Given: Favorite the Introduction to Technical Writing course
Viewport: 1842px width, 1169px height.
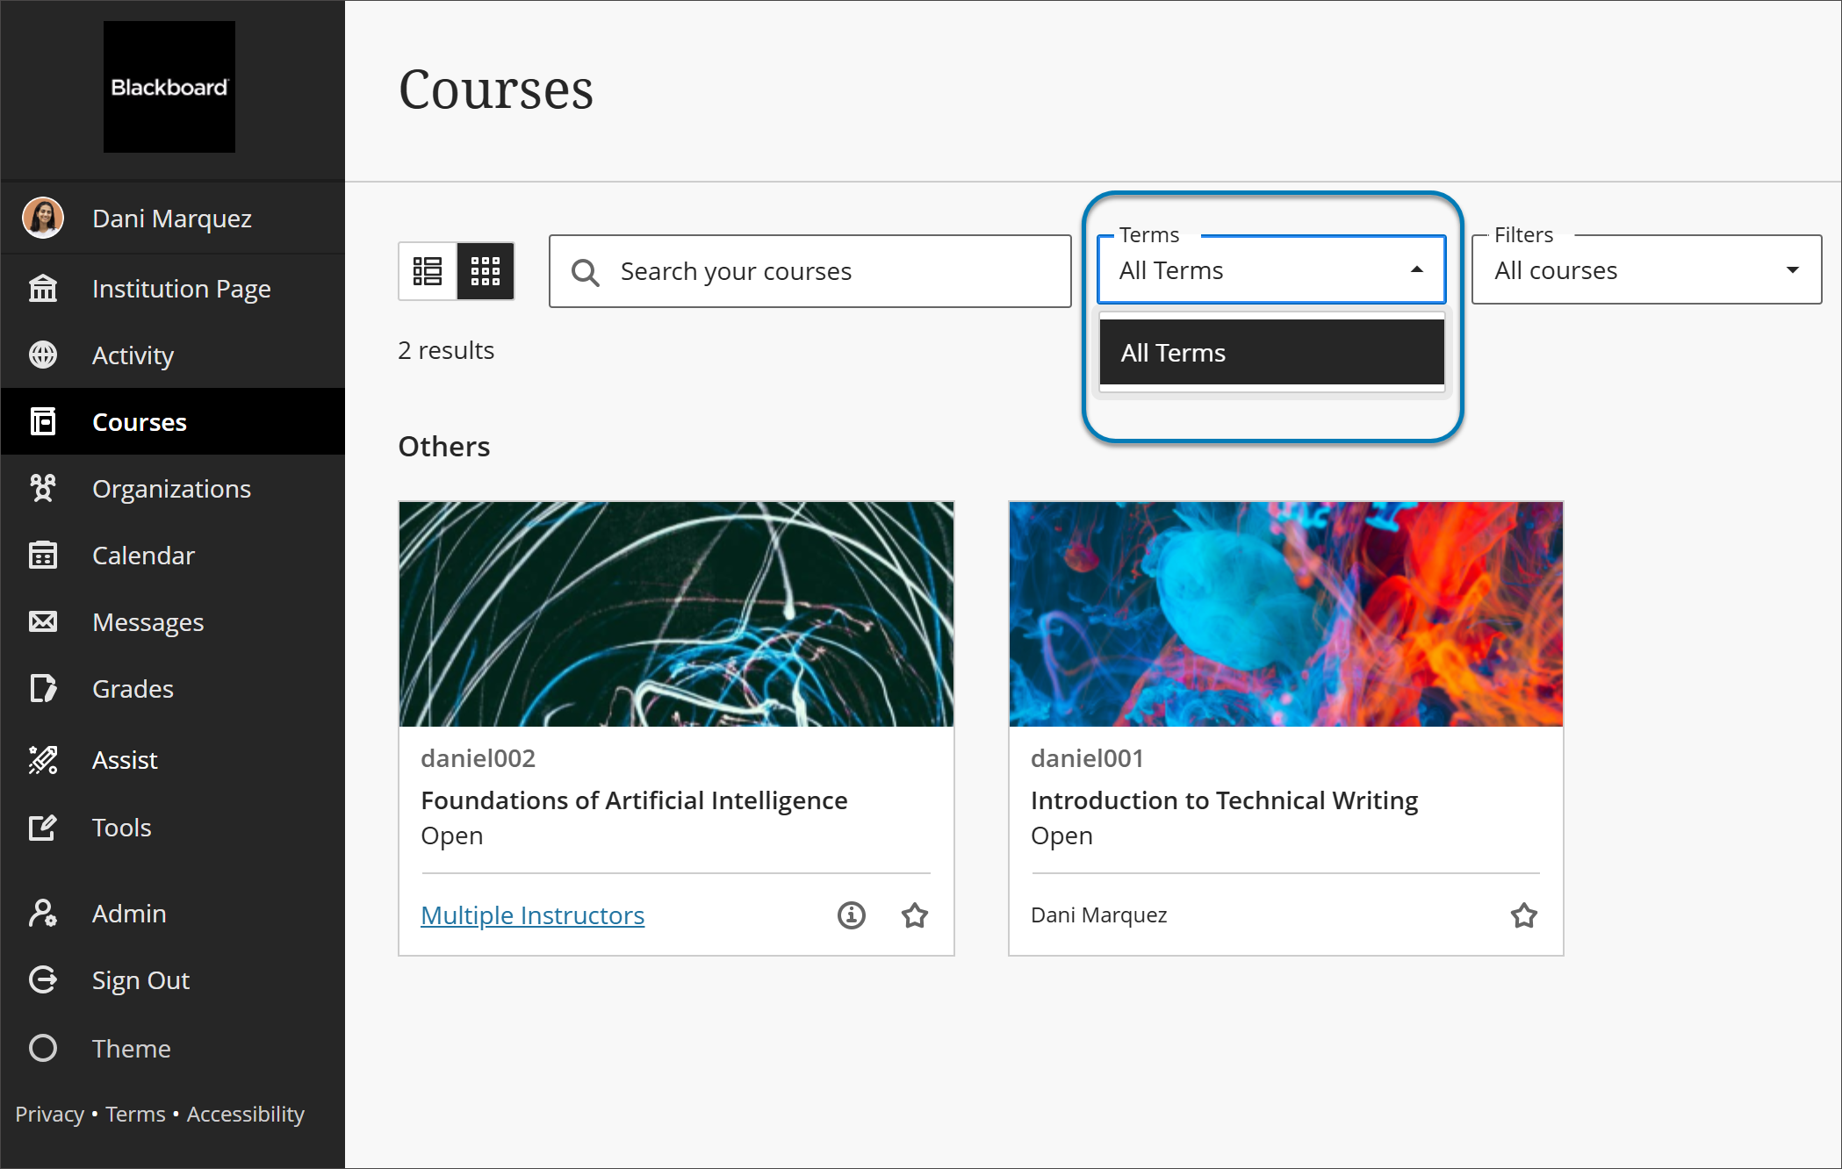Looking at the screenshot, I should point(1524,915).
